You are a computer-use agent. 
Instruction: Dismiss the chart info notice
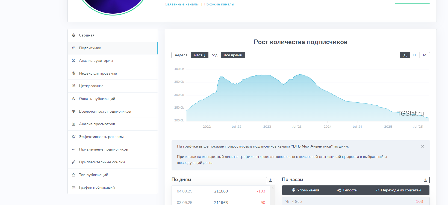423,146
